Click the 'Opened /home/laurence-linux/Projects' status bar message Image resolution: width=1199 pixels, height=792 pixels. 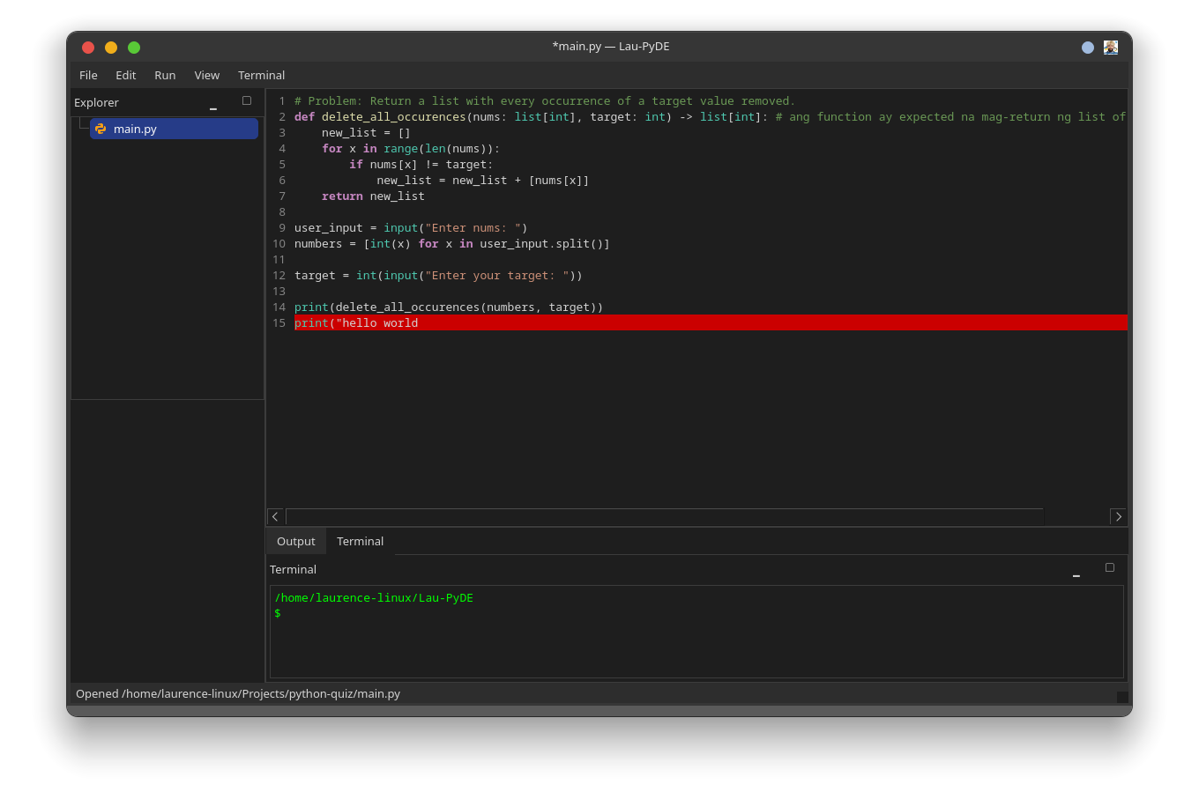(x=238, y=694)
